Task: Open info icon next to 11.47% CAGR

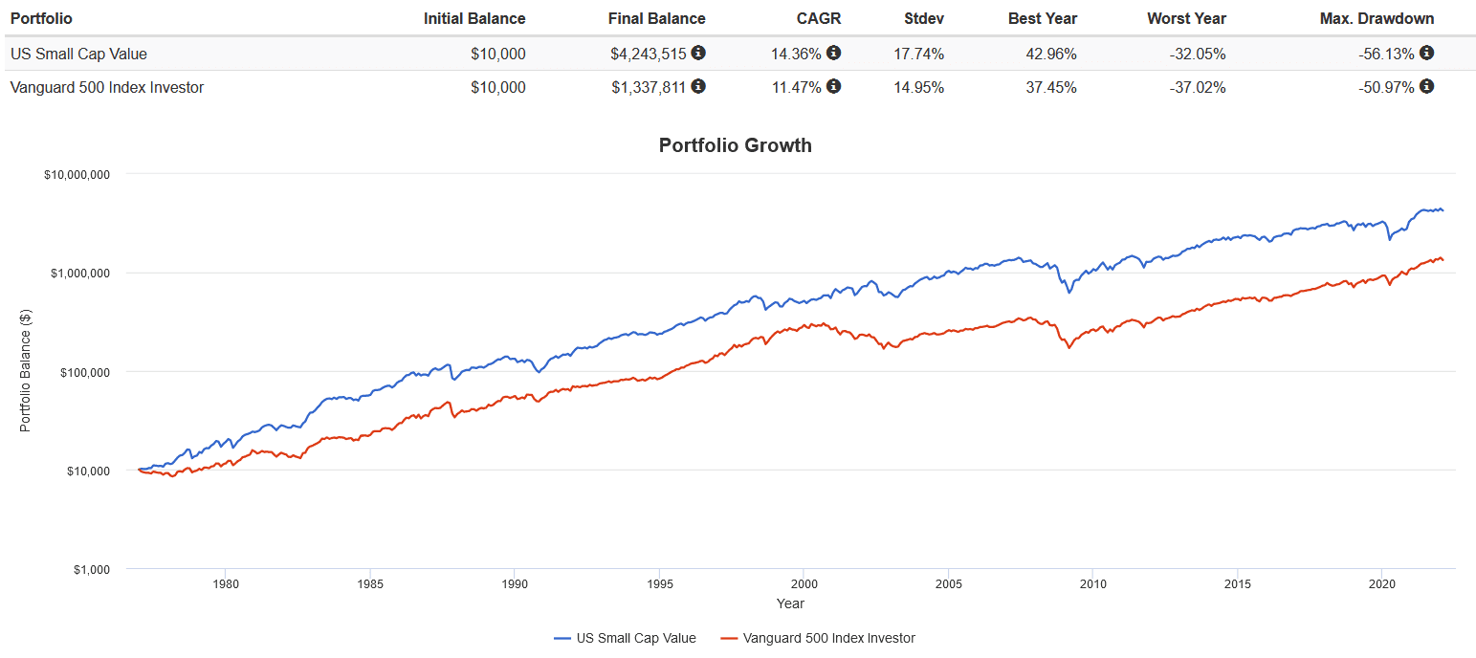Action: (833, 87)
